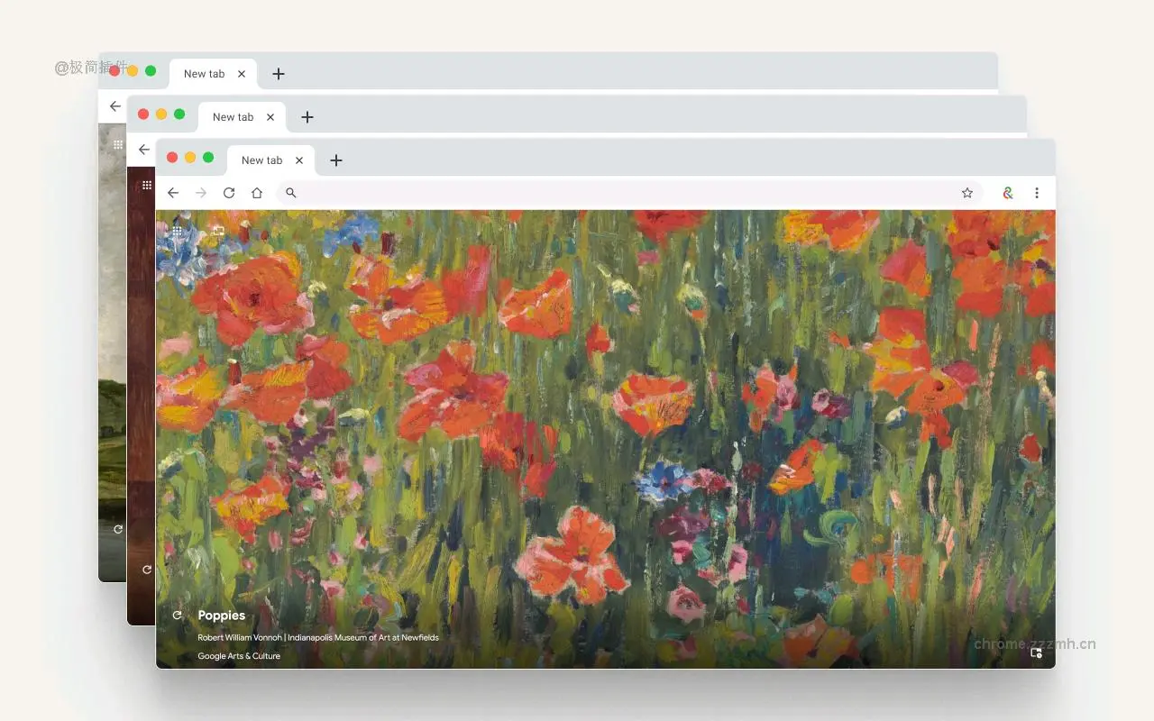Click the reload page icon

point(229,192)
